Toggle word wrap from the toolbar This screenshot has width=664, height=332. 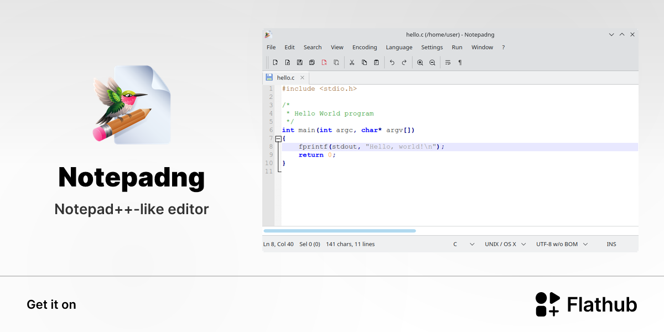pyautogui.click(x=448, y=63)
